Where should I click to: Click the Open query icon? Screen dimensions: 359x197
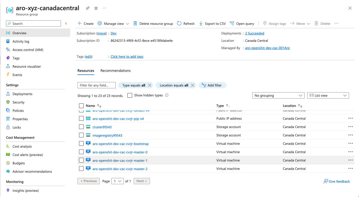pyautogui.click(x=232, y=24)
